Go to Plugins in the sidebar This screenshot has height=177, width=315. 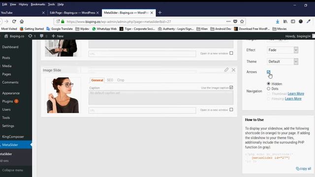click(8, 101)
